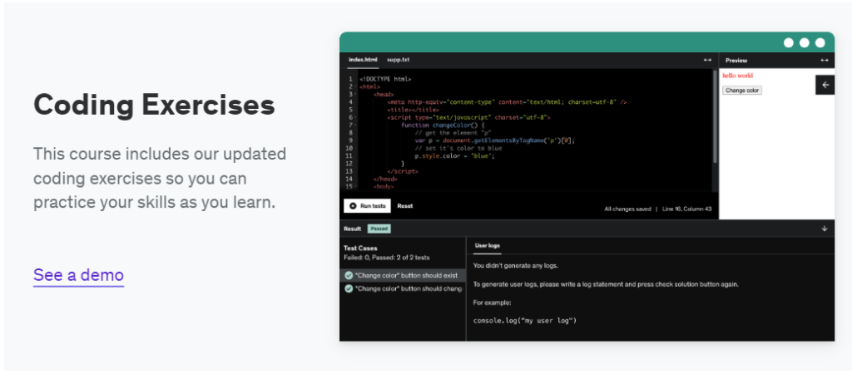Screen dimensions: 852x374
Task: Click line 9 containing getElementsByTagName
Action: [494, 140]
